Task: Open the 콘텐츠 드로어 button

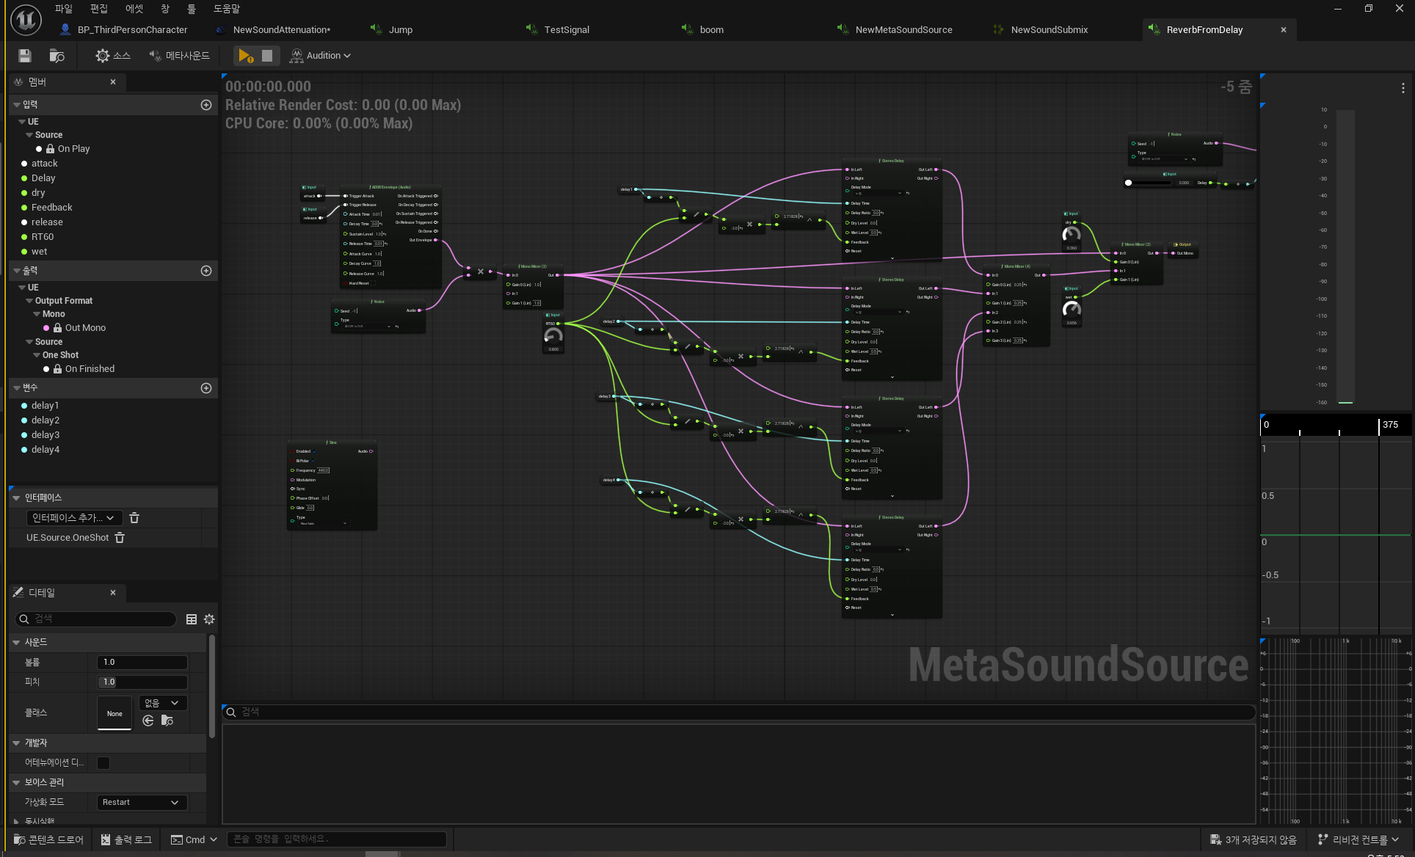Action: click(x=48, y=839)
